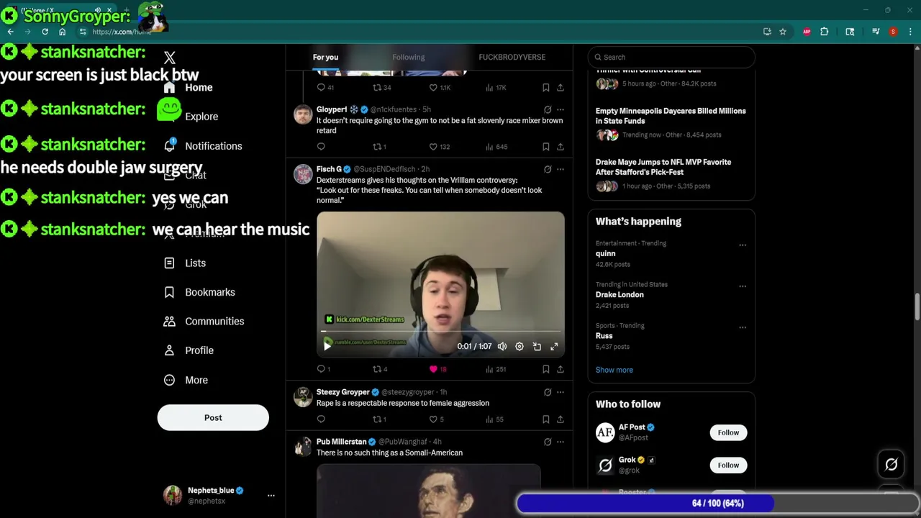The height and width of the screenshot is (518, 921).
Task: Share the Fisch G video tweet
Action: (x=561, y=369)
